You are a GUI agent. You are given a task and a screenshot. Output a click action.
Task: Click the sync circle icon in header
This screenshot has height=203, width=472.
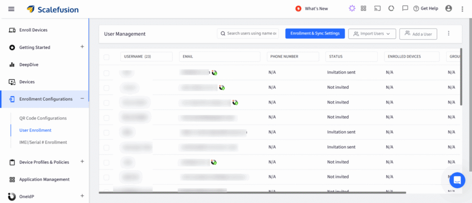pos(391,9)
